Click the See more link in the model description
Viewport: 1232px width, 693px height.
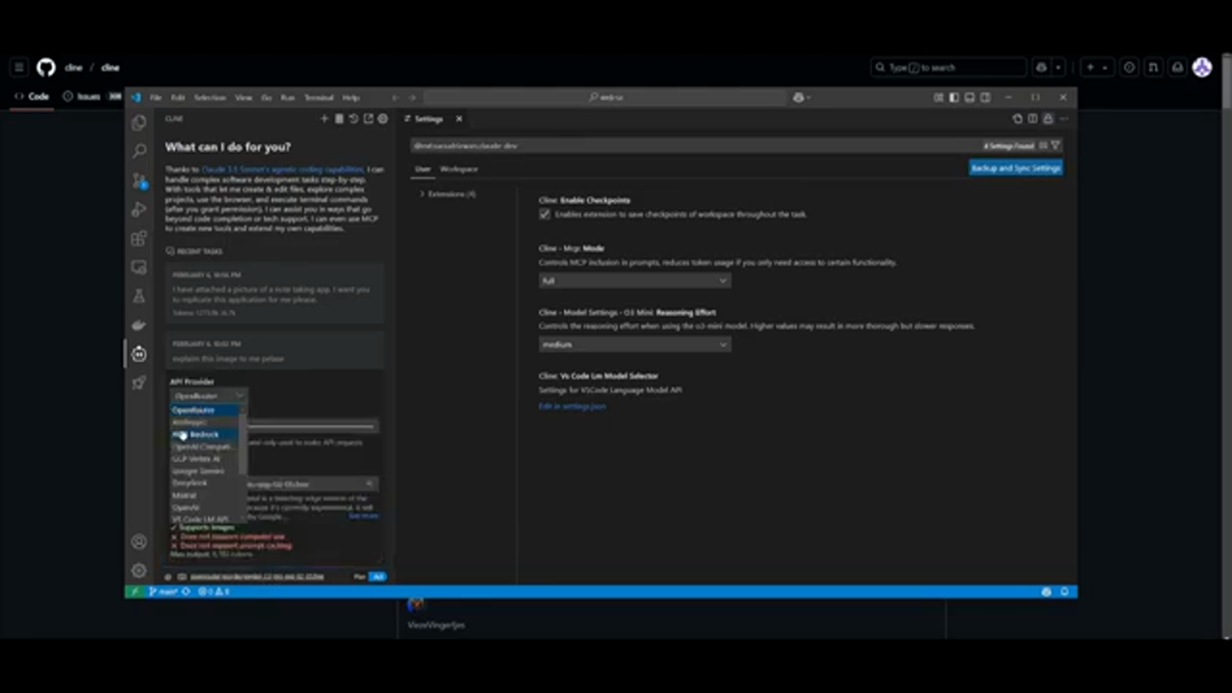pos(363,515)
